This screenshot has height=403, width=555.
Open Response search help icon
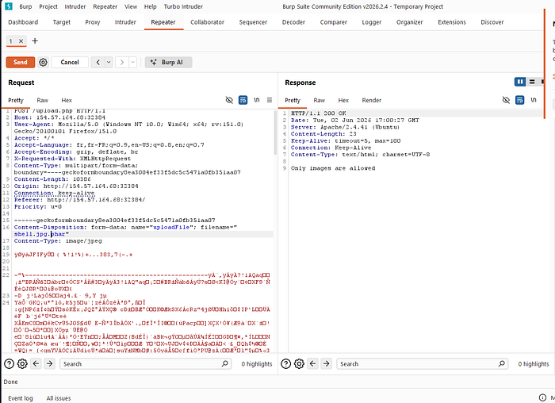pyautogui.click(x=286, y=363)
